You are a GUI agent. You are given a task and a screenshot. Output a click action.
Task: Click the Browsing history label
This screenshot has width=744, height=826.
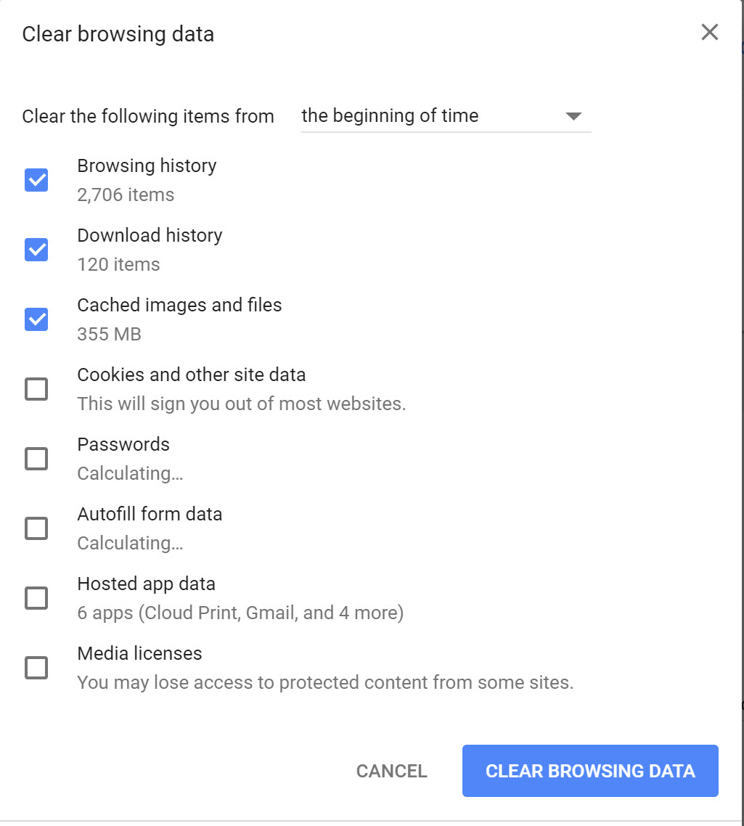(x=147, y=165)
